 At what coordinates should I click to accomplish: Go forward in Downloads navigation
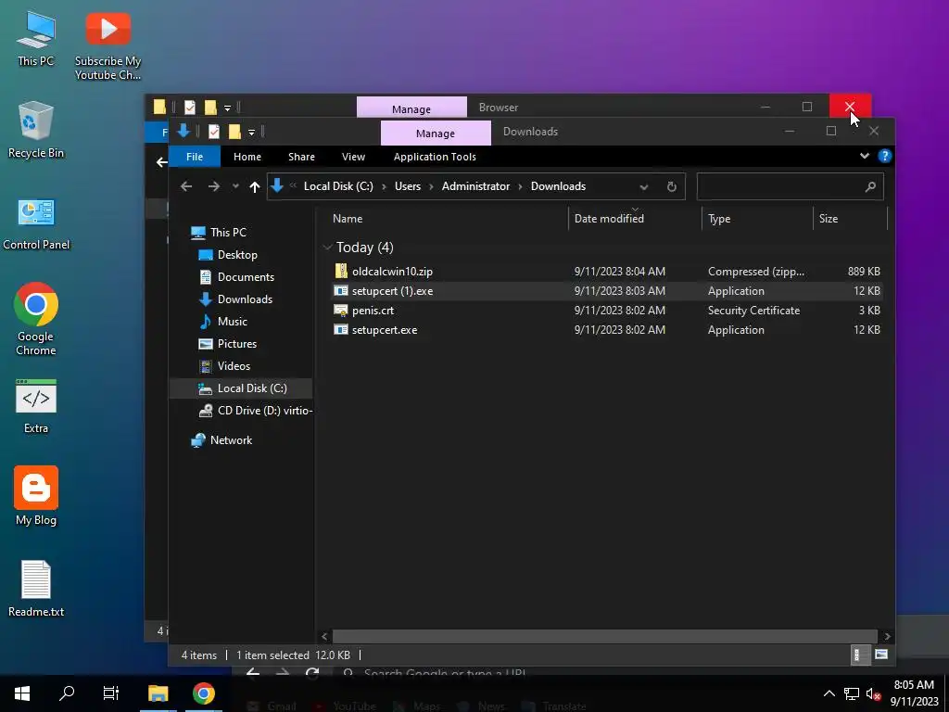214,186
